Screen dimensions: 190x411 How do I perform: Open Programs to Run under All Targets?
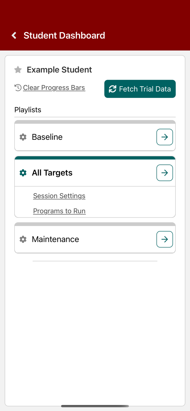[59, 211]
